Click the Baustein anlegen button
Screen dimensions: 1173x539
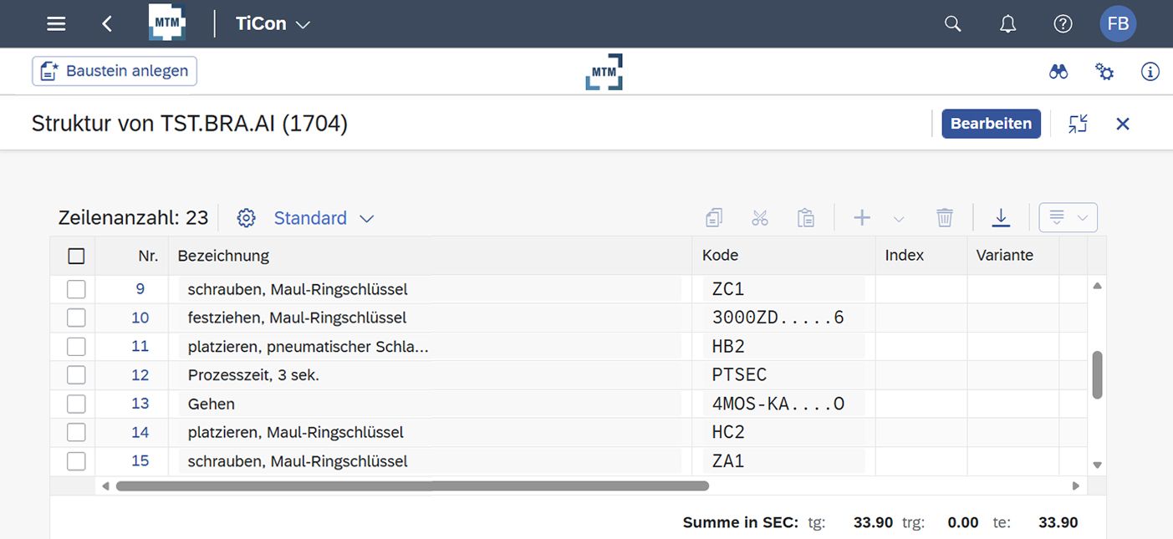point(115,71)
